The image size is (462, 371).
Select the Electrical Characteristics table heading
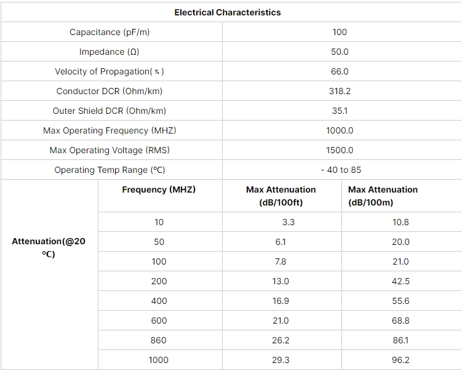228,12
